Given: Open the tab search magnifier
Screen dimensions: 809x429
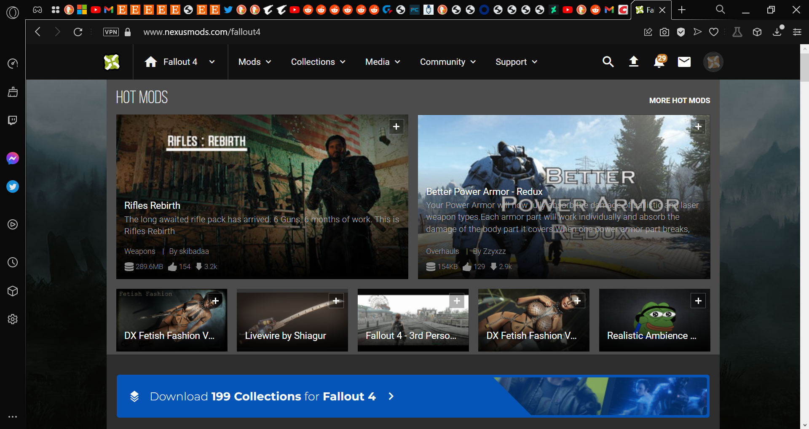Looking at the screenshot, I should [721, 9].
